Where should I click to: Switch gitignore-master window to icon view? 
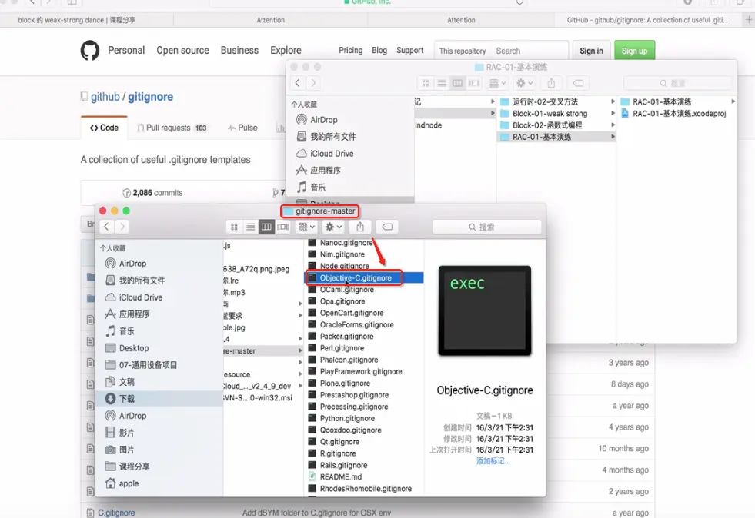click(234, 227)
